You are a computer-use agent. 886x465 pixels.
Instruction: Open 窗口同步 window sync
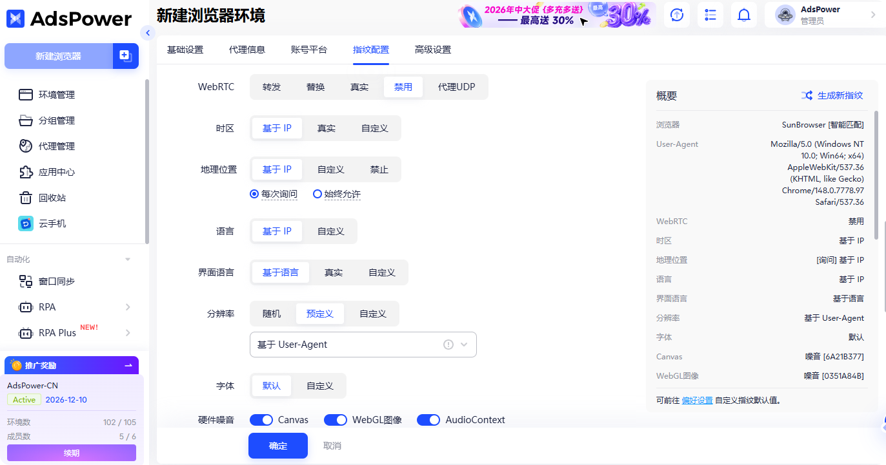click(x=56, y=281)
